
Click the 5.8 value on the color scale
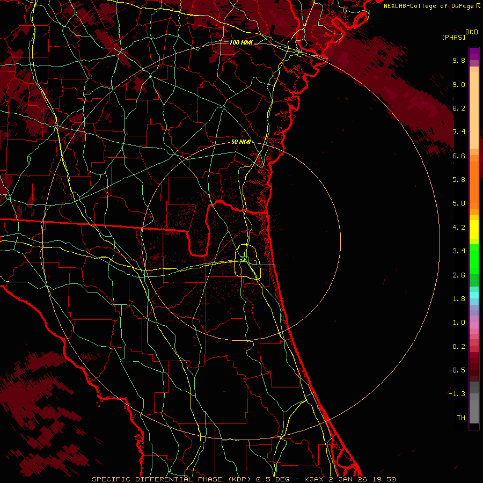coord(459,180)
